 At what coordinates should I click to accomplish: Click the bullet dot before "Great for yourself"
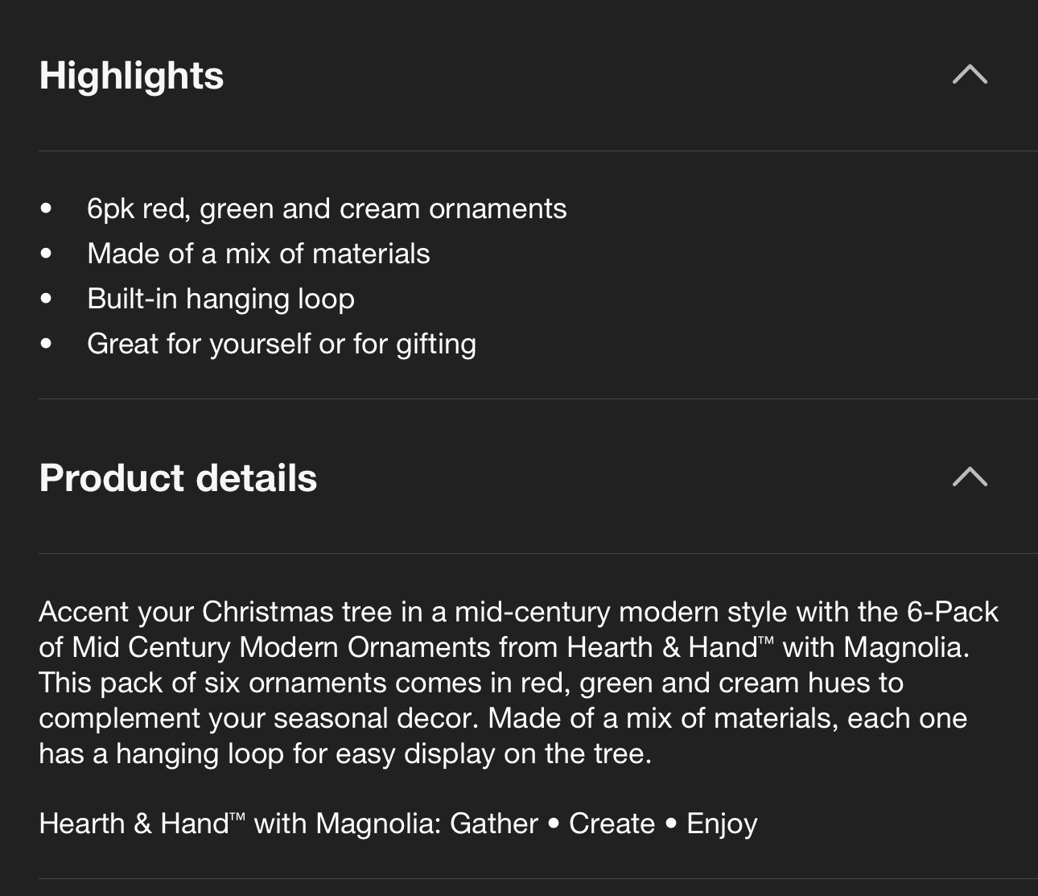46,344
